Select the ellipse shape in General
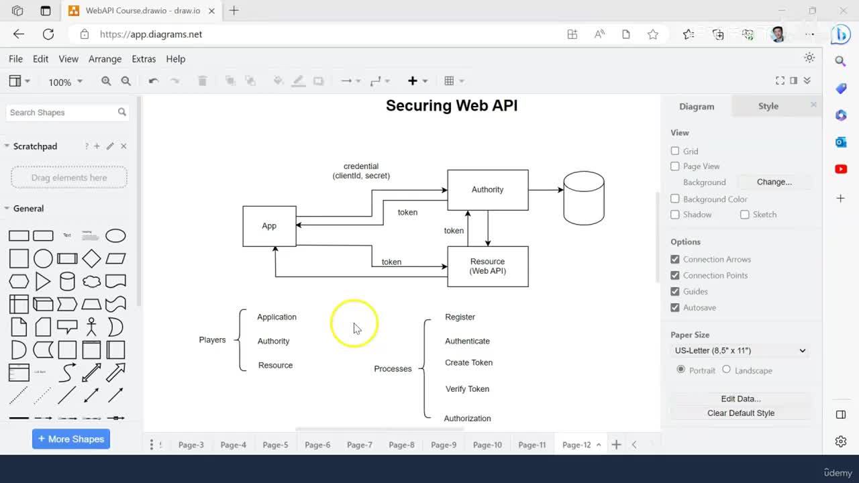 pyautogui.click(x=115, y=235)
